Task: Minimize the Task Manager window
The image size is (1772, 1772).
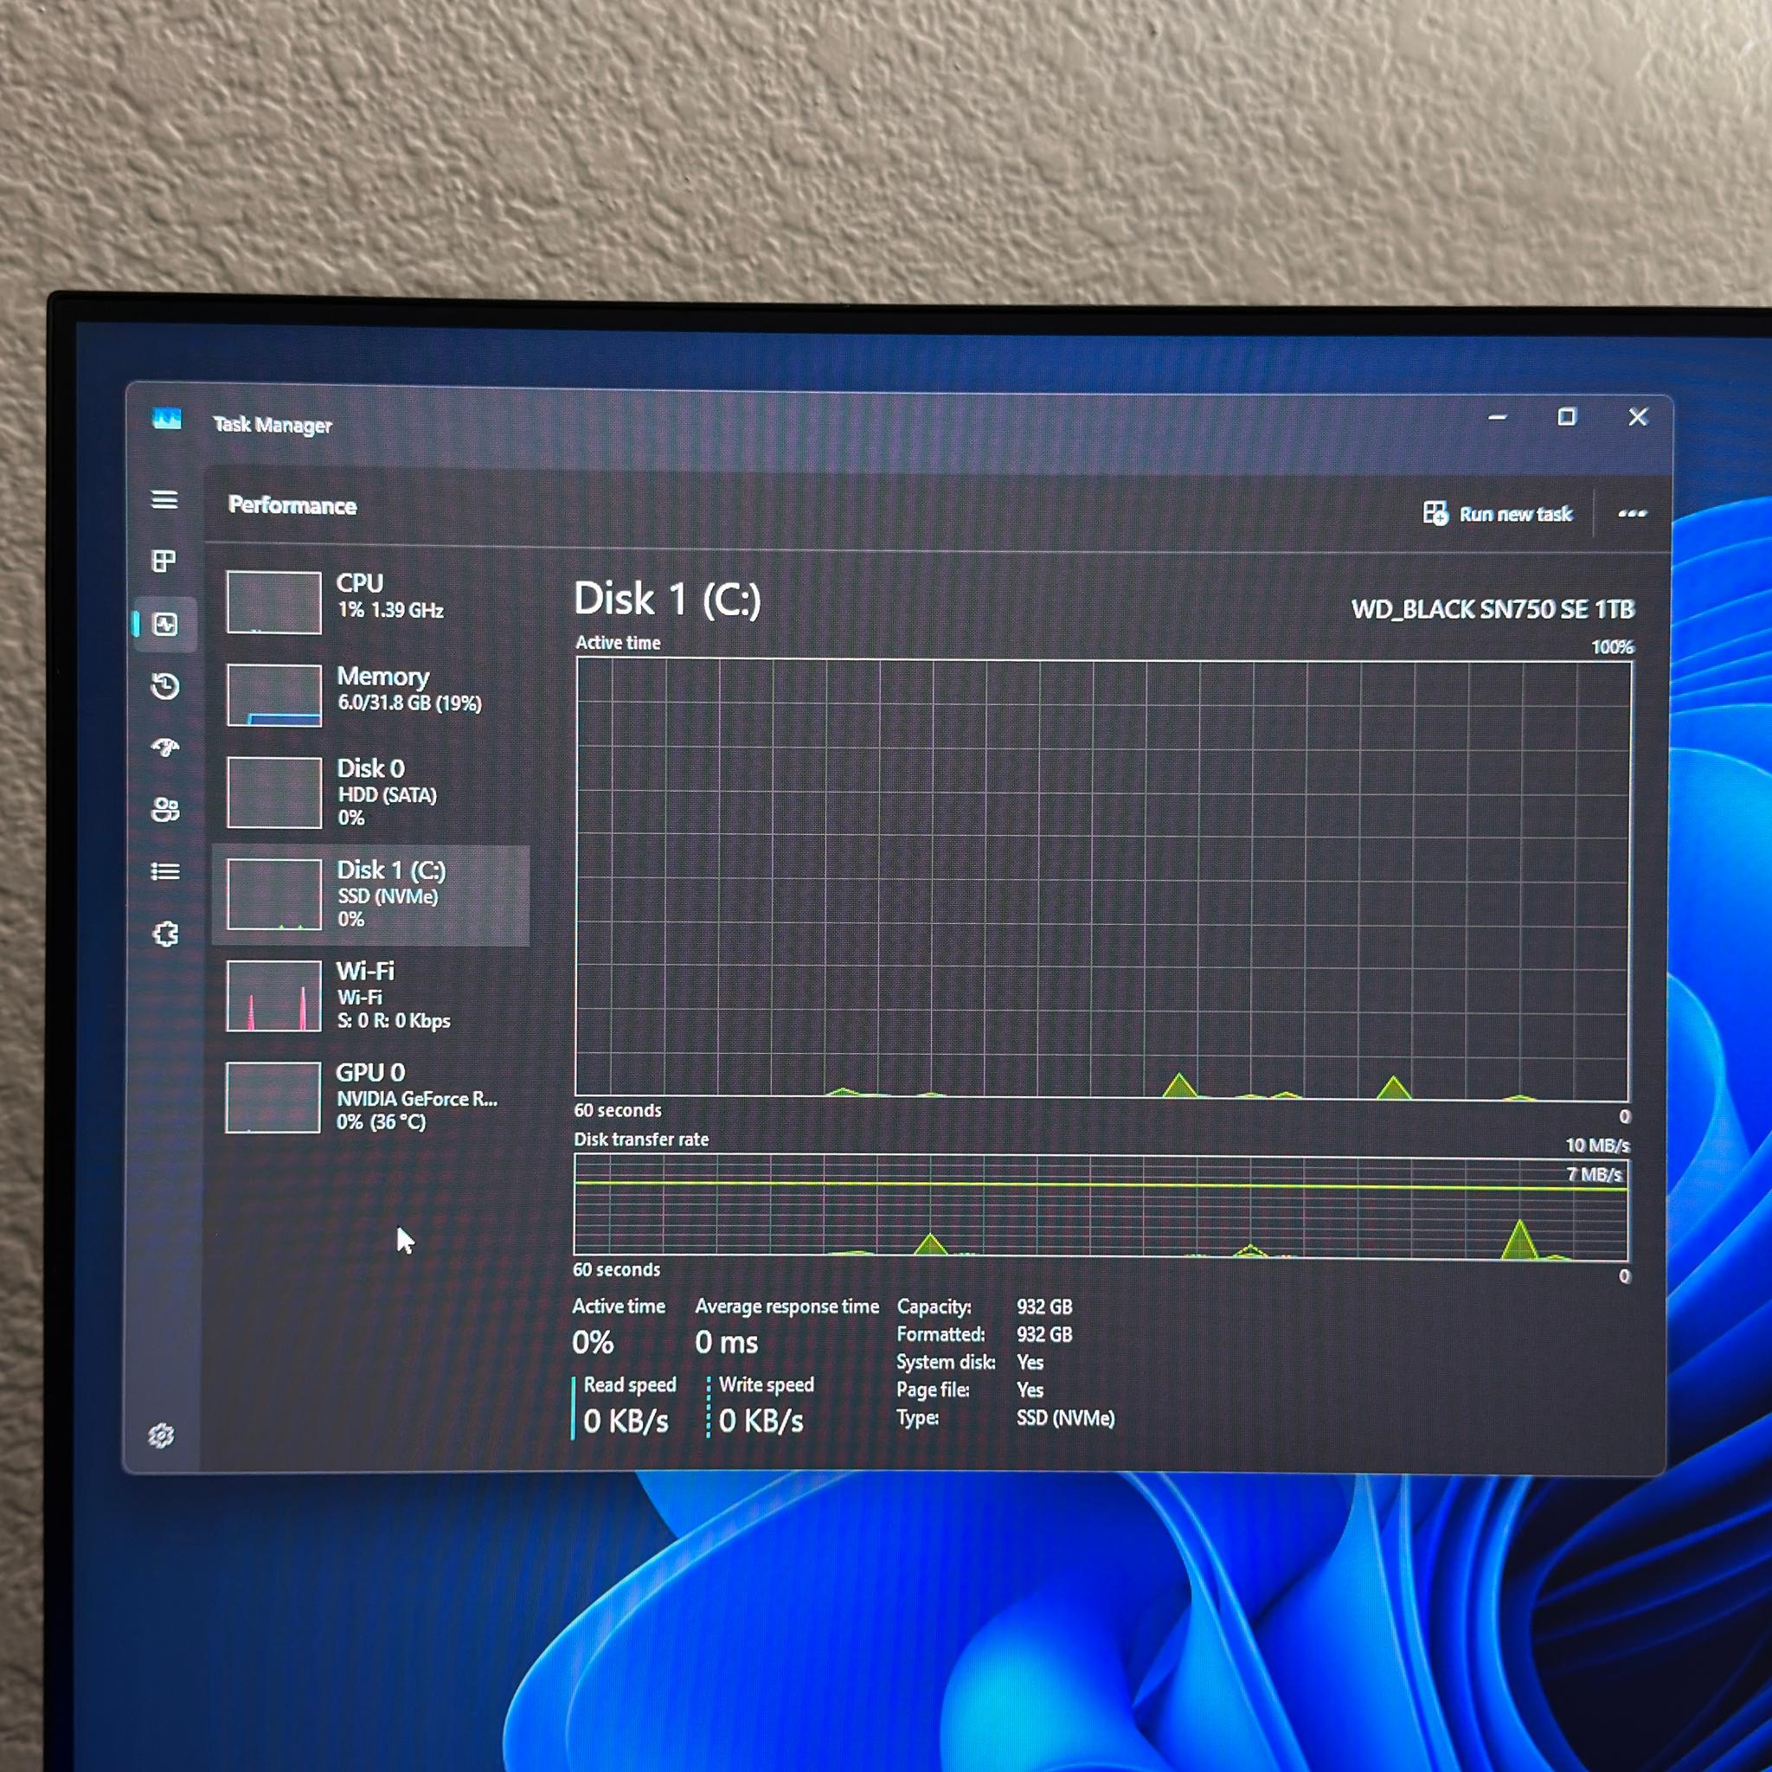Action: pos(1498,417)
